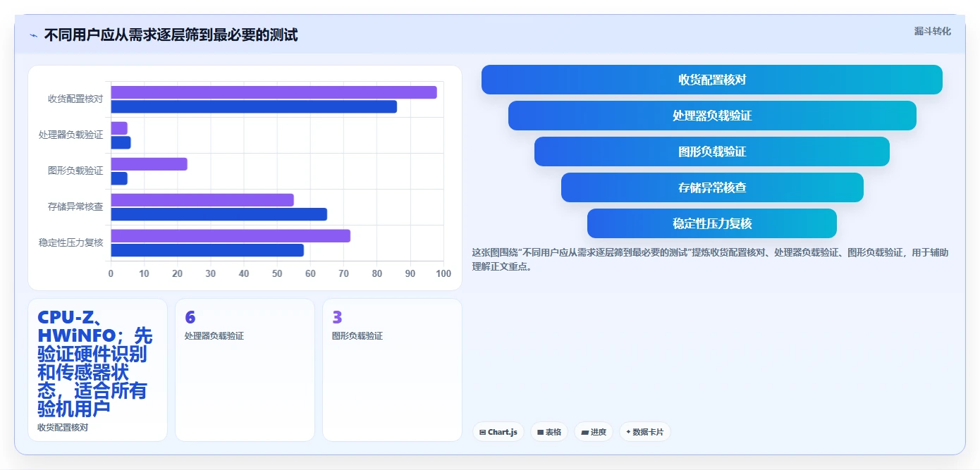Click the 漏斗转化 label in header
Viewport: 980px width, 470px height.
click(x=932, y=31)
